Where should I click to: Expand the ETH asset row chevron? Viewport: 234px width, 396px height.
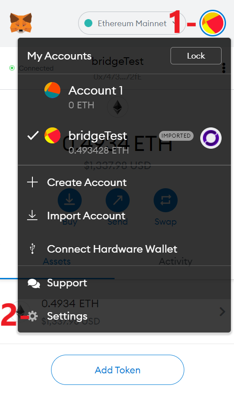point(222,312)
